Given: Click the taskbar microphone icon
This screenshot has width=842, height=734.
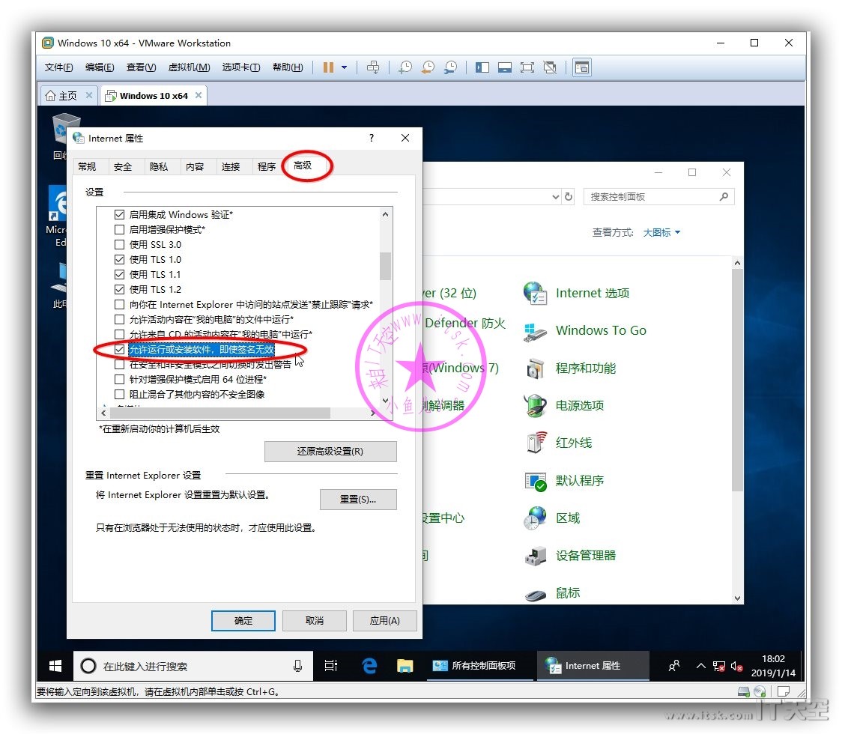Looking at the screenshot, I should [297, 667].
